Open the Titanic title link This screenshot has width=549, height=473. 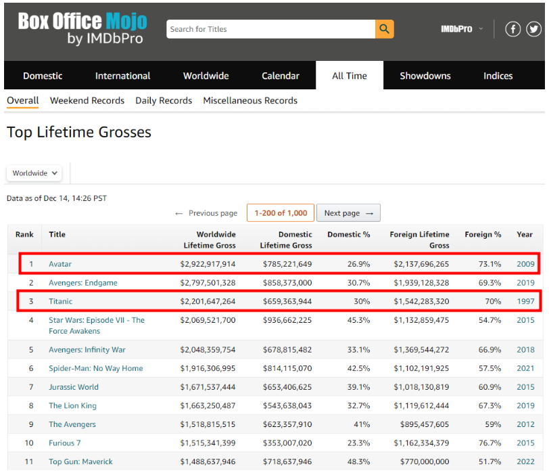[x=61, y=301]
